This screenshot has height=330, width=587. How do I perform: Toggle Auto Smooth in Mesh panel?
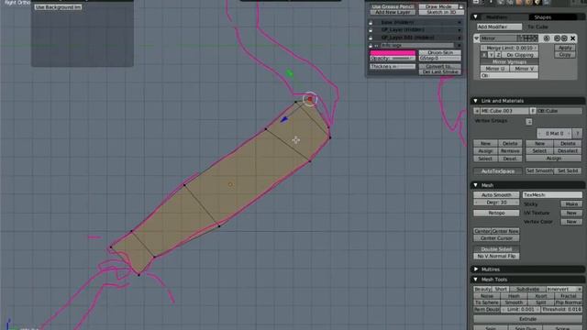pos(496,195)
